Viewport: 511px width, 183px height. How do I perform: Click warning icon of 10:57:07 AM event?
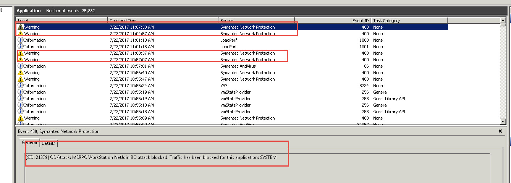[21, 60]
